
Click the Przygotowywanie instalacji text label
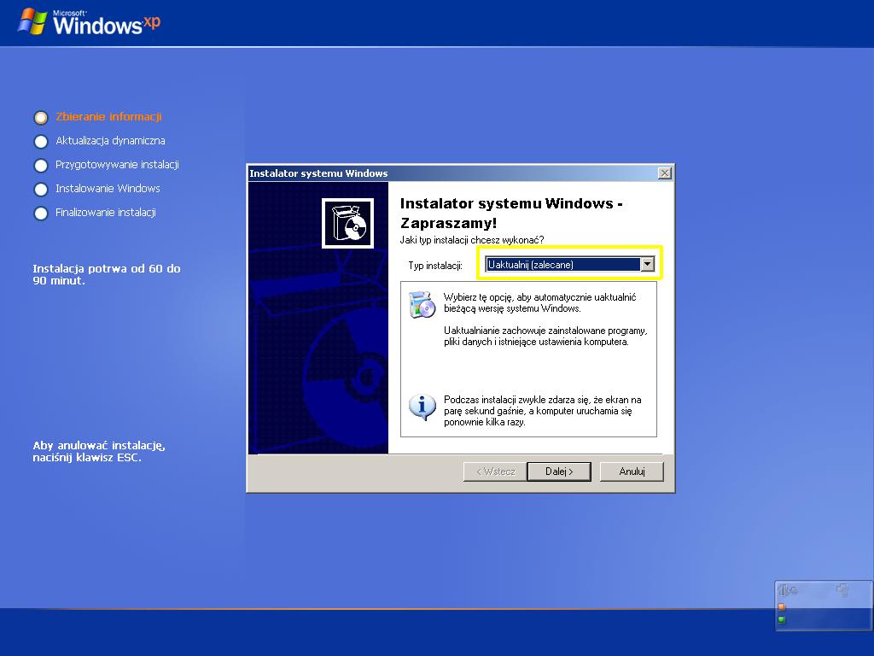[x=117, y=165]
